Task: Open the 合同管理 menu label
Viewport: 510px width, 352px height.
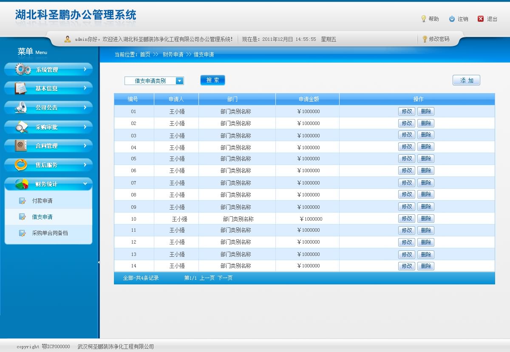Action: (47, 146)
